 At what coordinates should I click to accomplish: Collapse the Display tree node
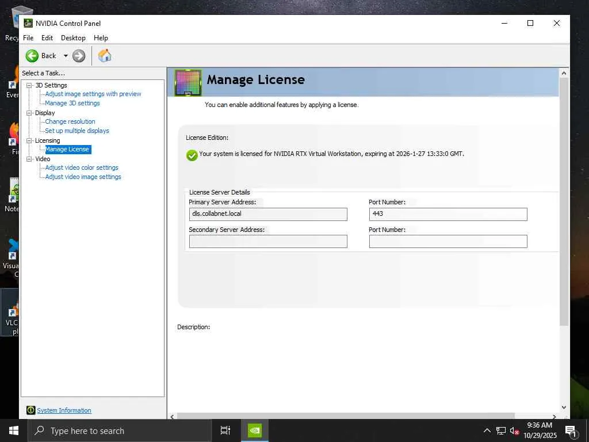pos(29,113)
